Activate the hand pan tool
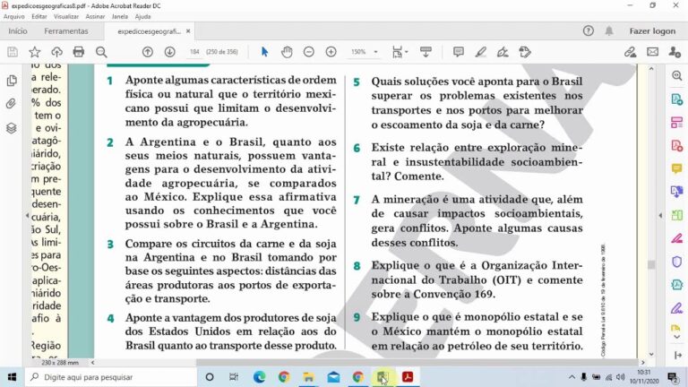 click(287, 52)
